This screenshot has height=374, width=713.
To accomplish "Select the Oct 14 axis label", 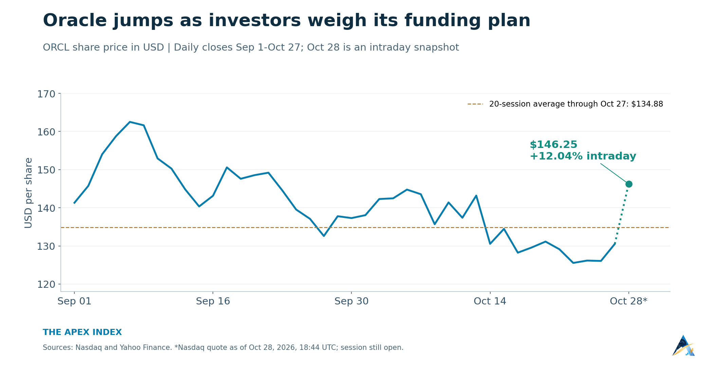I will point(490,301).
